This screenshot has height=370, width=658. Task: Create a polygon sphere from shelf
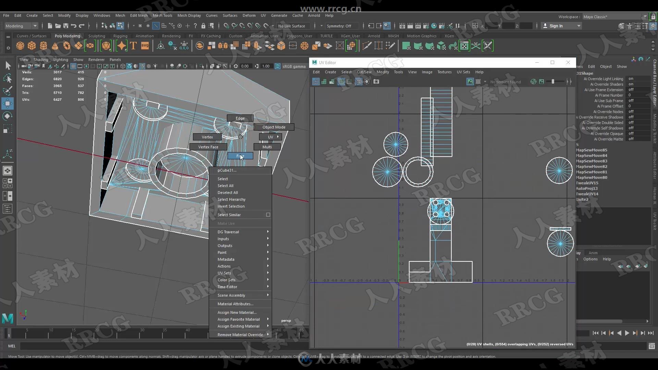tap(20, 46)
